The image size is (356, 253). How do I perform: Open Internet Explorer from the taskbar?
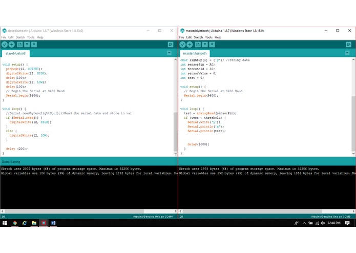pos(25,223)
